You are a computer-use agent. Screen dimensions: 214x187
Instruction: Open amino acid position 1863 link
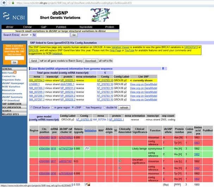pyautogui.click(x=197, y=143)
